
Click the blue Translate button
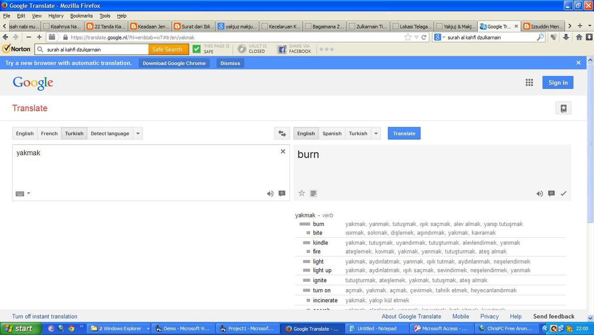click(404, 133)
